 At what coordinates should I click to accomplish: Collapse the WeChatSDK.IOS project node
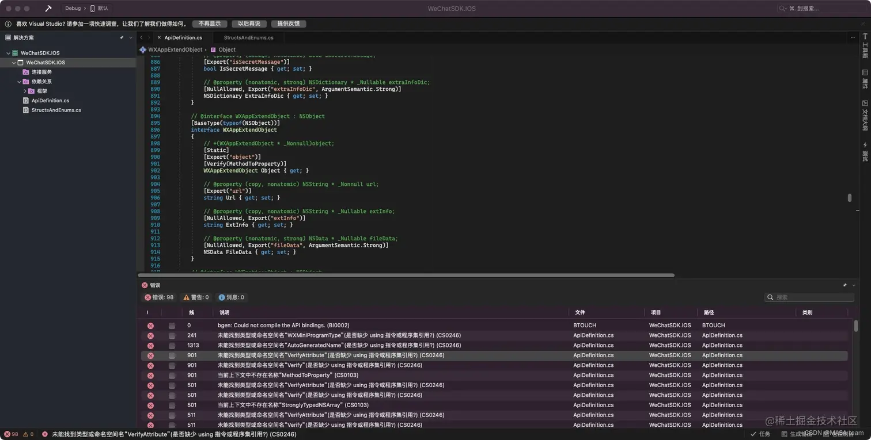coord(14,62)
